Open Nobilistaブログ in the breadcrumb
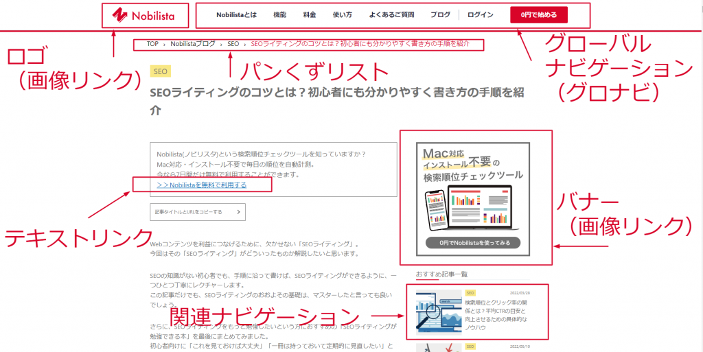This screenshot has height=352, width=703. click(193, 44)
